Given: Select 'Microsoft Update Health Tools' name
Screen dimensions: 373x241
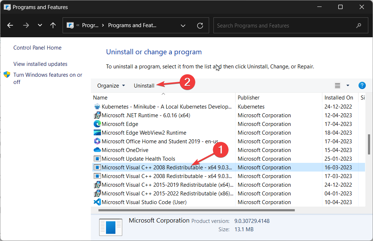Looking at the screenshot, I should pos(139,159).
